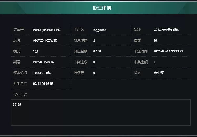
Task: Select the order number NFLUJKPENTFL
Action: pyautogui.click(x=46, y=30)
